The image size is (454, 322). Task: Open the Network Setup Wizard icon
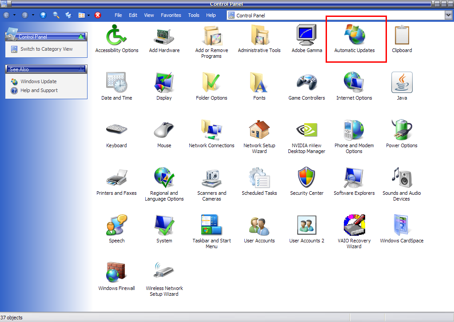pos(259,130)
